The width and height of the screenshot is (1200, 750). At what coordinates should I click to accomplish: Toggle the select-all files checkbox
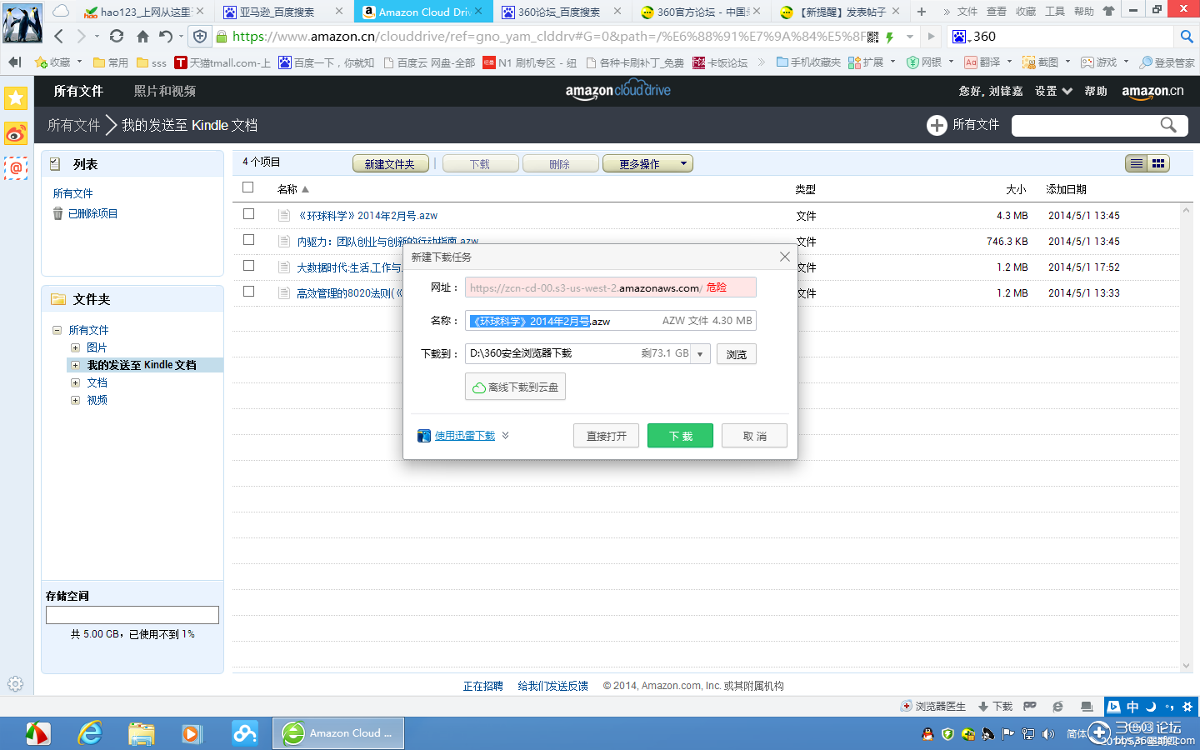[x=247, y=187]
